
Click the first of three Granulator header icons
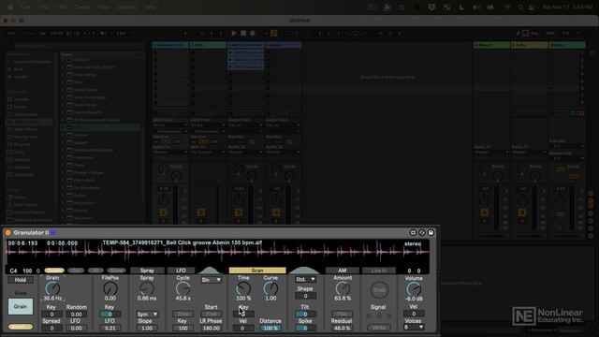(x=413, y=233)
